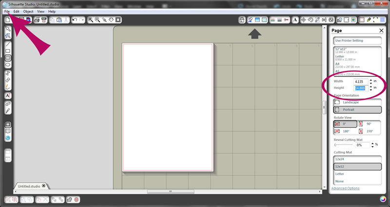Viewport: 390px width, 207px height.
Task: Select the Ellipse drawing tool
Action: tap(8, 65)
